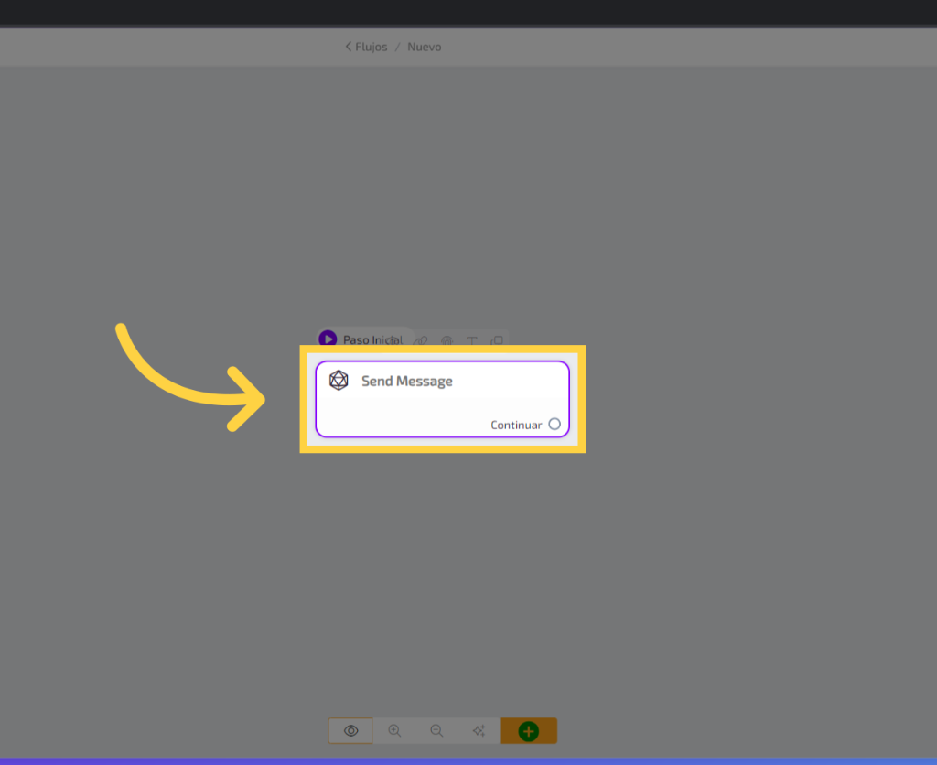Toggle the eye preview button in bottom toolbar
This screenshot has height=765, width=937.
pos(350,731)
